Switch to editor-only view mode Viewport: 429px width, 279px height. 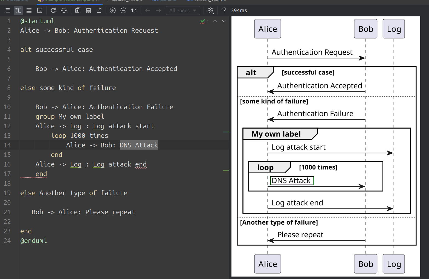[x=8, y=10]
